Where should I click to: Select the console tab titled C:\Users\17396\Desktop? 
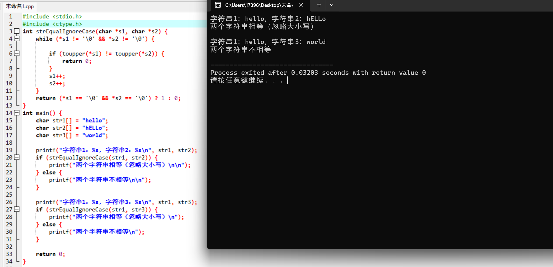click(x=259, y=5)
